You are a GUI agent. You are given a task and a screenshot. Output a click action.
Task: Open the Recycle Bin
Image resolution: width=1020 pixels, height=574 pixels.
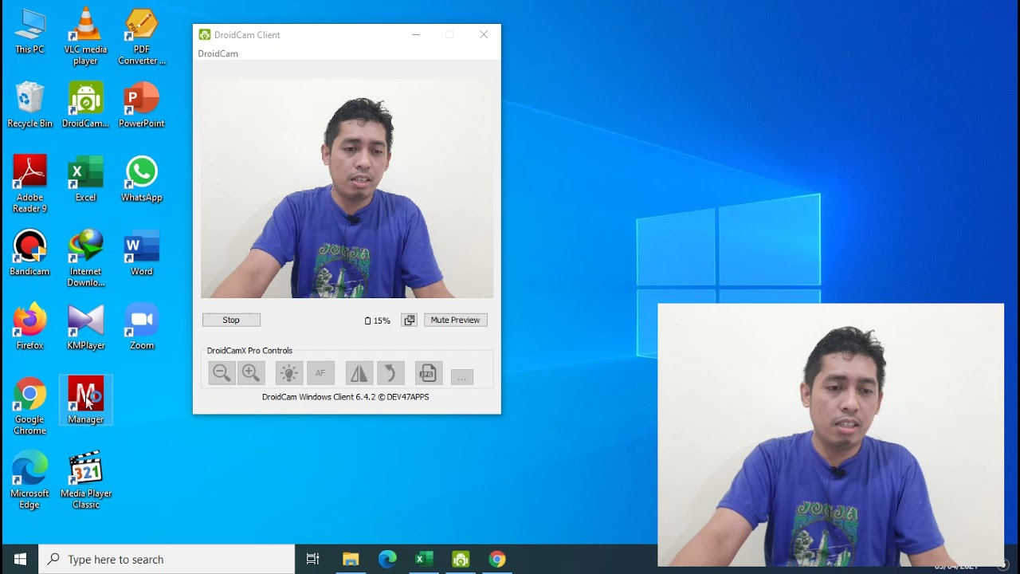click(29, 104)
